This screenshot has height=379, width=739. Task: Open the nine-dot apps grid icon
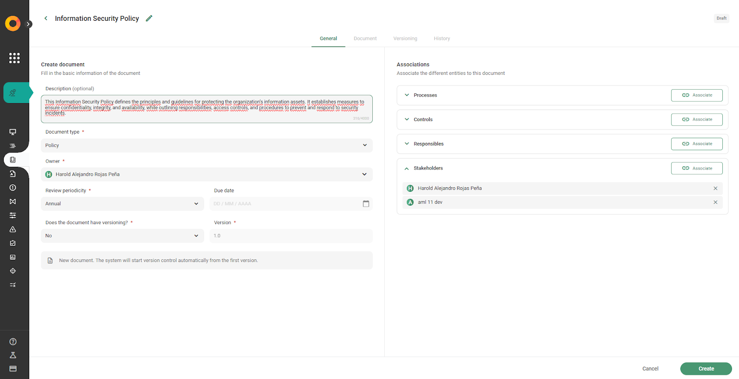pyautogui.click(x=14, y=58)
